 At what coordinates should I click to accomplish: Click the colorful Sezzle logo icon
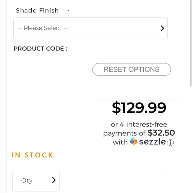(133, 141)
